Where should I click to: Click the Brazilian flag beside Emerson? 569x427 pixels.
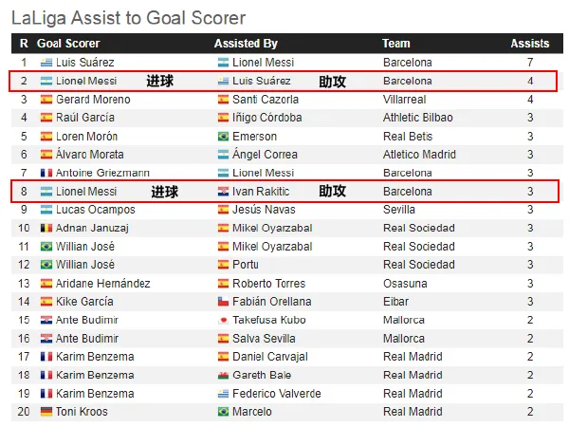coord(223,137)
